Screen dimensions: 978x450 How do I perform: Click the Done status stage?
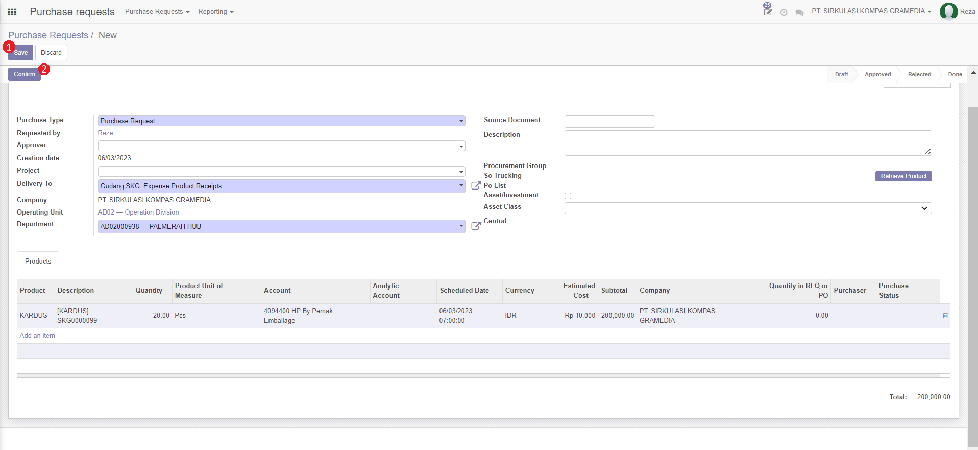coord(955,74)
